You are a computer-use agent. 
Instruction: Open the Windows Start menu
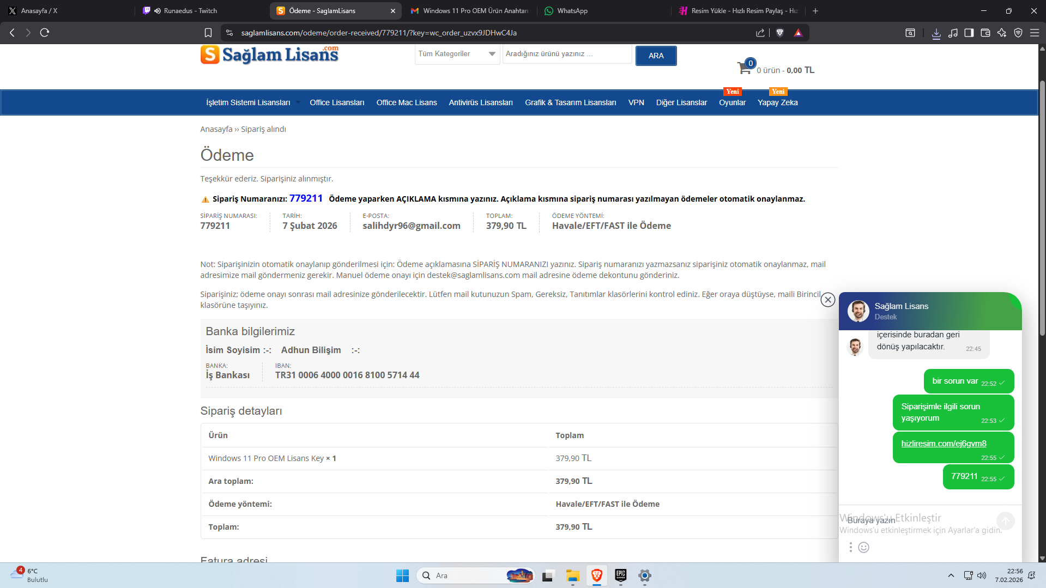[403, 575]
